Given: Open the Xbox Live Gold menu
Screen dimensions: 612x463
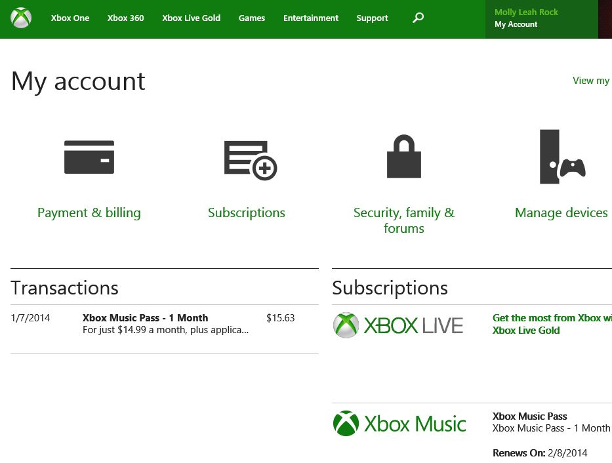Looking at the screenshot, I should pyautogui.click(x=192, y=18).
